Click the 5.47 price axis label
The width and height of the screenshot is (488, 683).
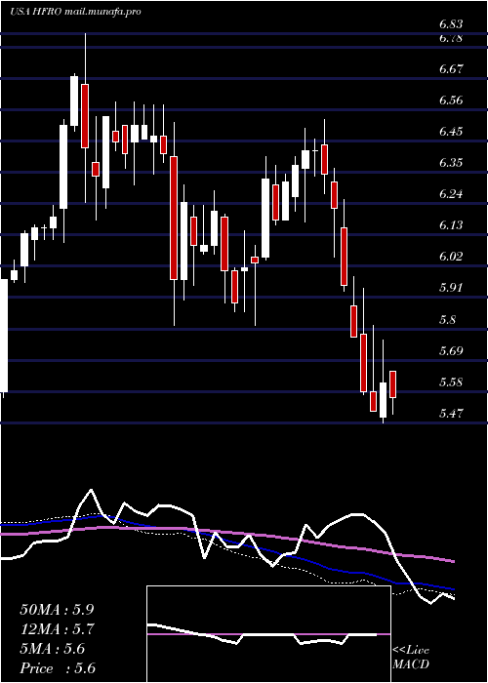451,414
